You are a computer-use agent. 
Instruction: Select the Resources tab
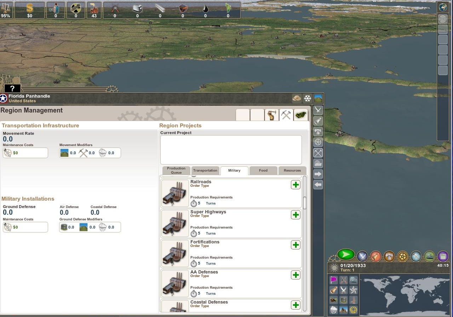tap(292, 171)
